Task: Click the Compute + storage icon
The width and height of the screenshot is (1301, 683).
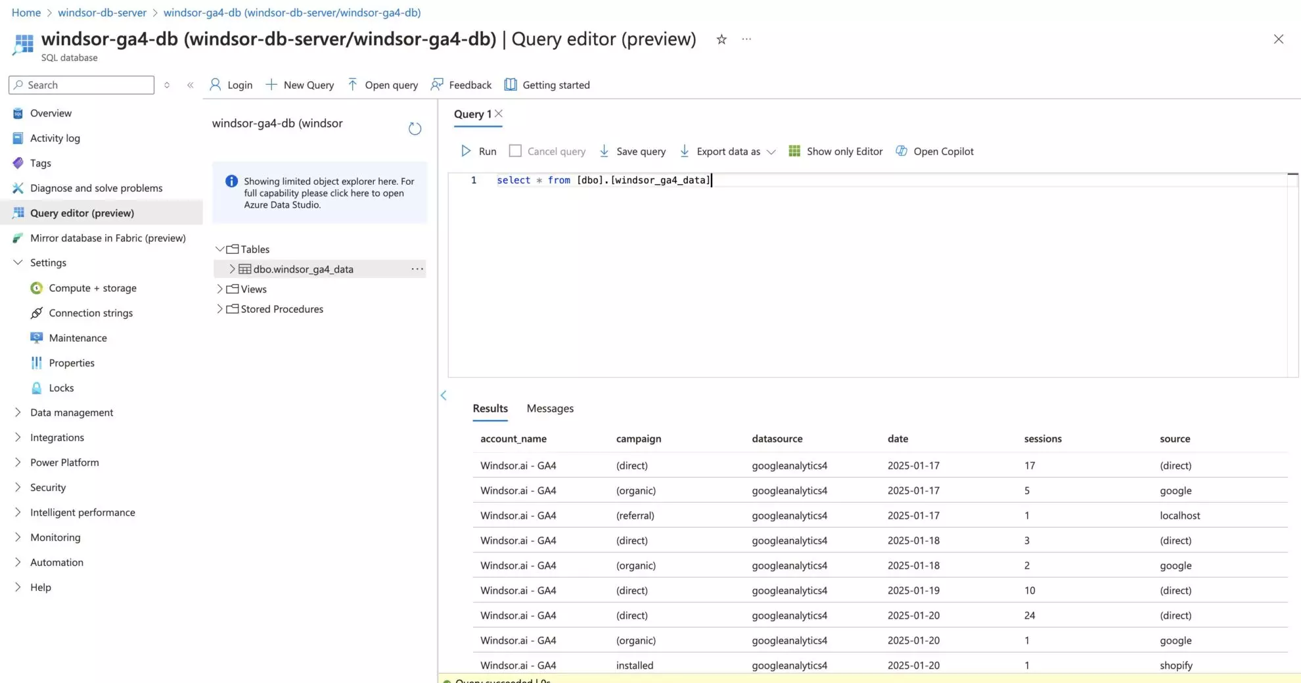Action: click(x=37, y=288)
